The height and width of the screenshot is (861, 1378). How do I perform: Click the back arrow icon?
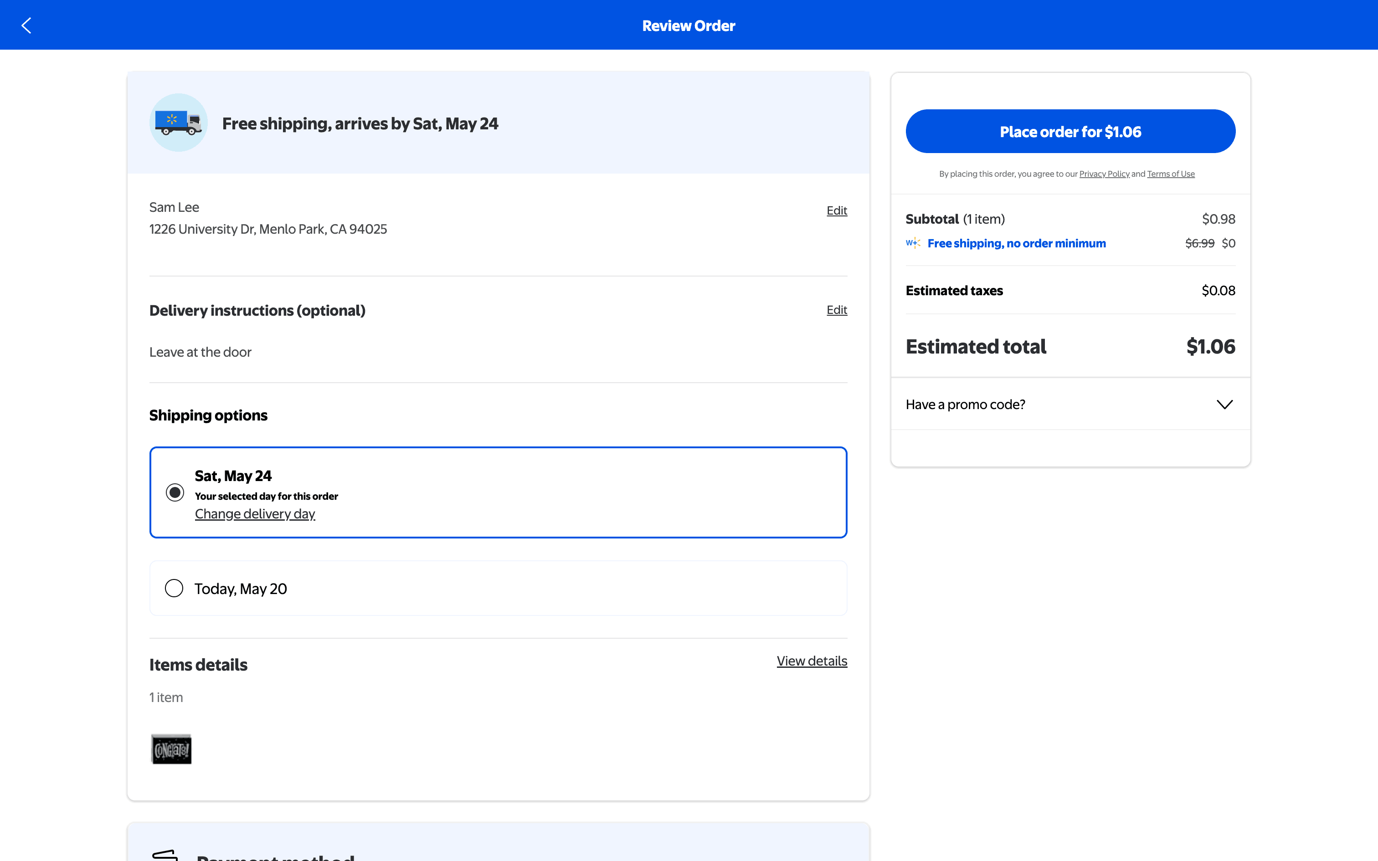[x=26, y=25]
